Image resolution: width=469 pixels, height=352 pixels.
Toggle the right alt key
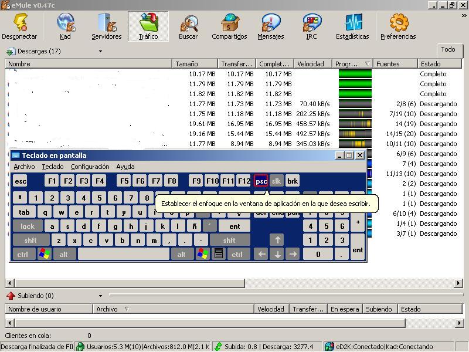pos(182,255)
